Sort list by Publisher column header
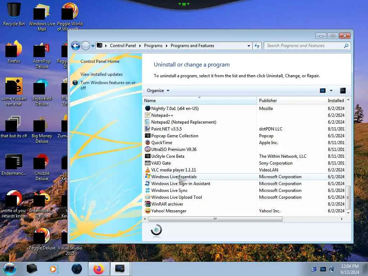This screenshot has width=368, height=276. [x=291, y=101]
